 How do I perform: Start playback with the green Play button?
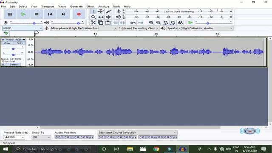pos(23,14)
